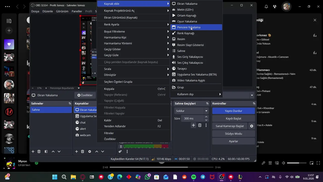Select Sahne in scenes list

51,110
